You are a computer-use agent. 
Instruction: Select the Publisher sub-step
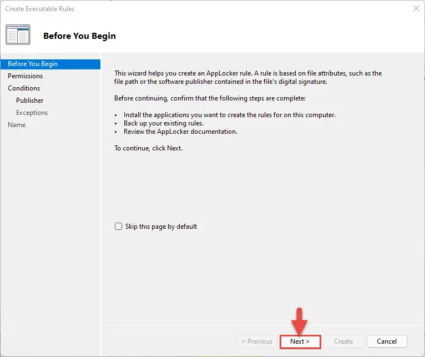pos(29,100)
